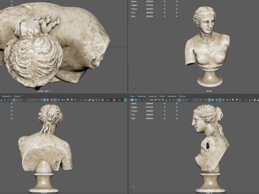
Task: Toggle view transform button in bottom-left panel toolbar
Action: coord(126,100)
